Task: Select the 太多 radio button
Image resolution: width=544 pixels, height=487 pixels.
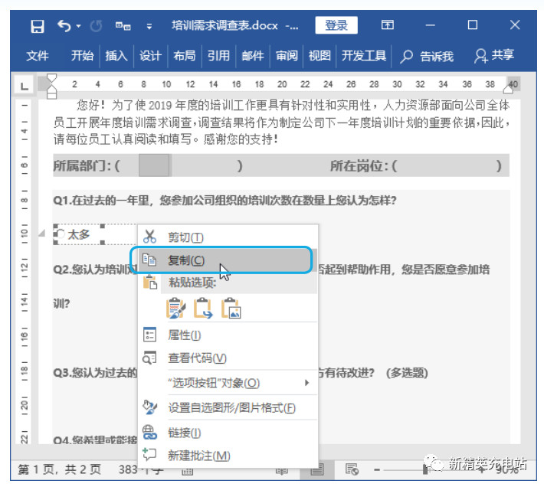Action: 61,234
